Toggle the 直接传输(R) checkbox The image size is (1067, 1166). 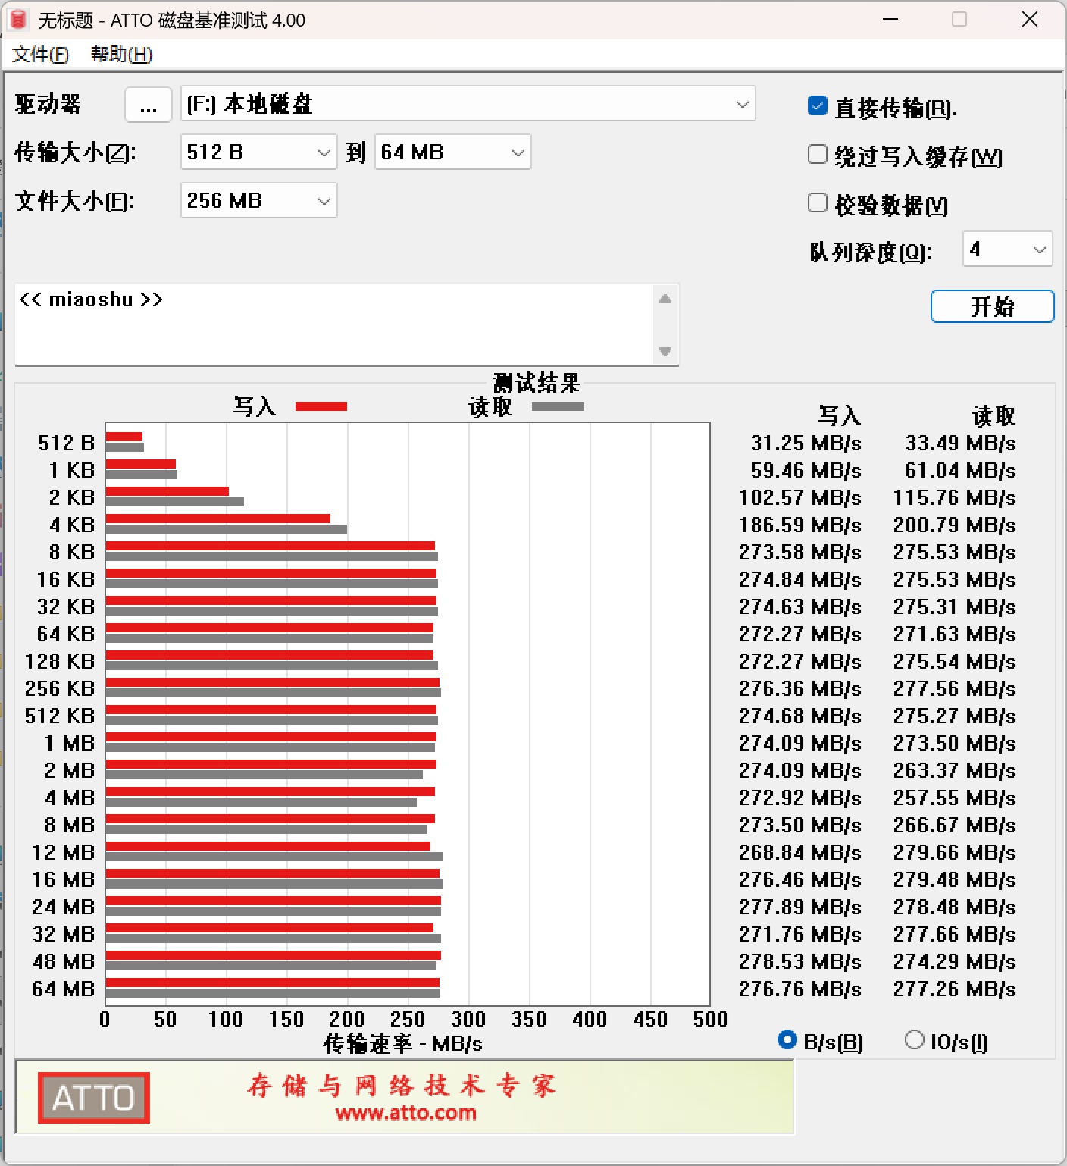tap(817, 106)
